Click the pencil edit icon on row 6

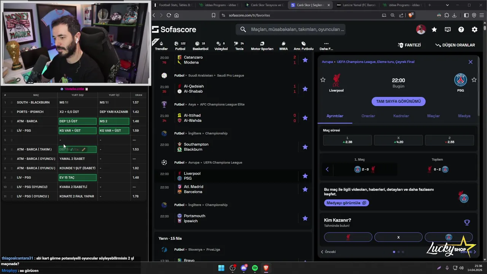click(x=84, y=150)
